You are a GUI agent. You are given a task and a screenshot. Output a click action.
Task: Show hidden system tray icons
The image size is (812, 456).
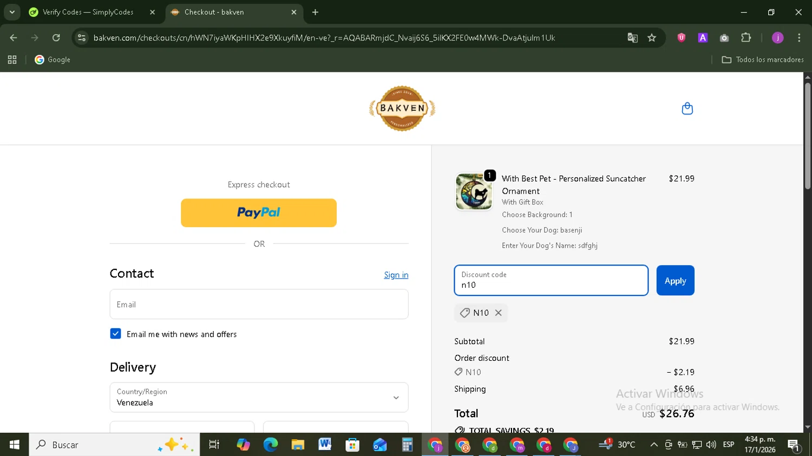(x=653, y=445)
